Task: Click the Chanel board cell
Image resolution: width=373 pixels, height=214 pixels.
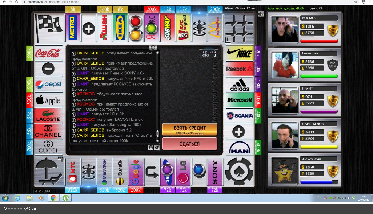Action: (x=48, y=131)
